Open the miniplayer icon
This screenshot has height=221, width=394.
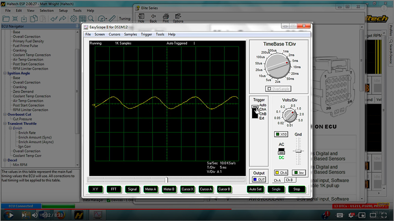362,215
